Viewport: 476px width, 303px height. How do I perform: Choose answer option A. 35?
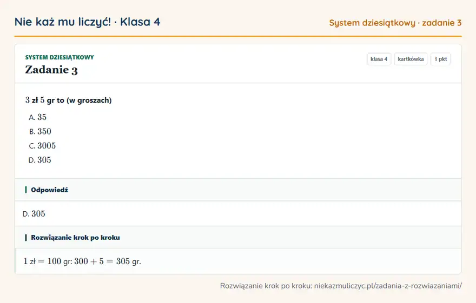click(38, 117)
